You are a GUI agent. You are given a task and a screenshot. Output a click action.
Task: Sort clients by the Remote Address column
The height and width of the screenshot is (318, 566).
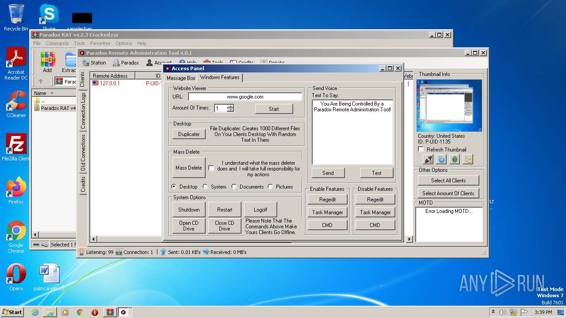pyautogui.click(x=113, y=76)
